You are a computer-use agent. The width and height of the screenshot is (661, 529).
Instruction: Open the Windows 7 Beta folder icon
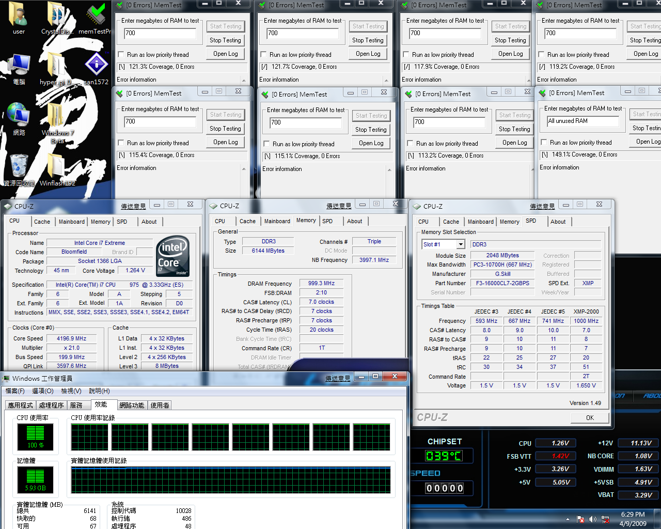click(x=57, y=121)
